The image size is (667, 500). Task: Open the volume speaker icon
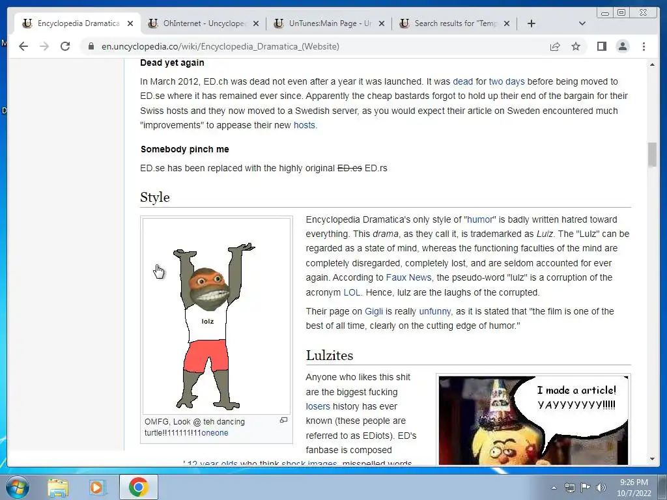point(601,488)
